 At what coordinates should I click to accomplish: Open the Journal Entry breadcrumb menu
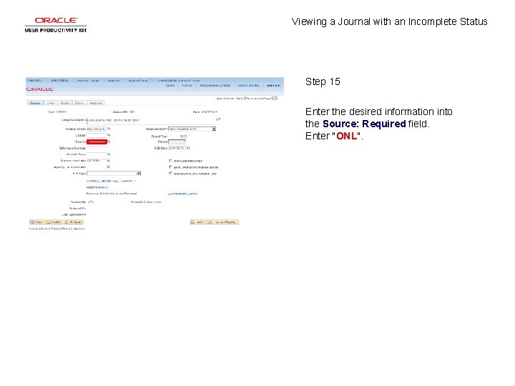pyautogui.click(x=139, y=80)
